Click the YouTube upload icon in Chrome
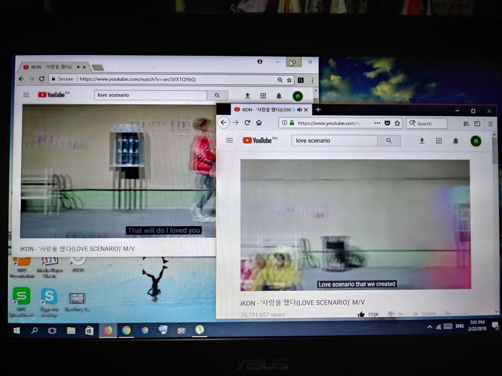Image resolution: width=502 pixels, height=376 pixels. (248, 95)
